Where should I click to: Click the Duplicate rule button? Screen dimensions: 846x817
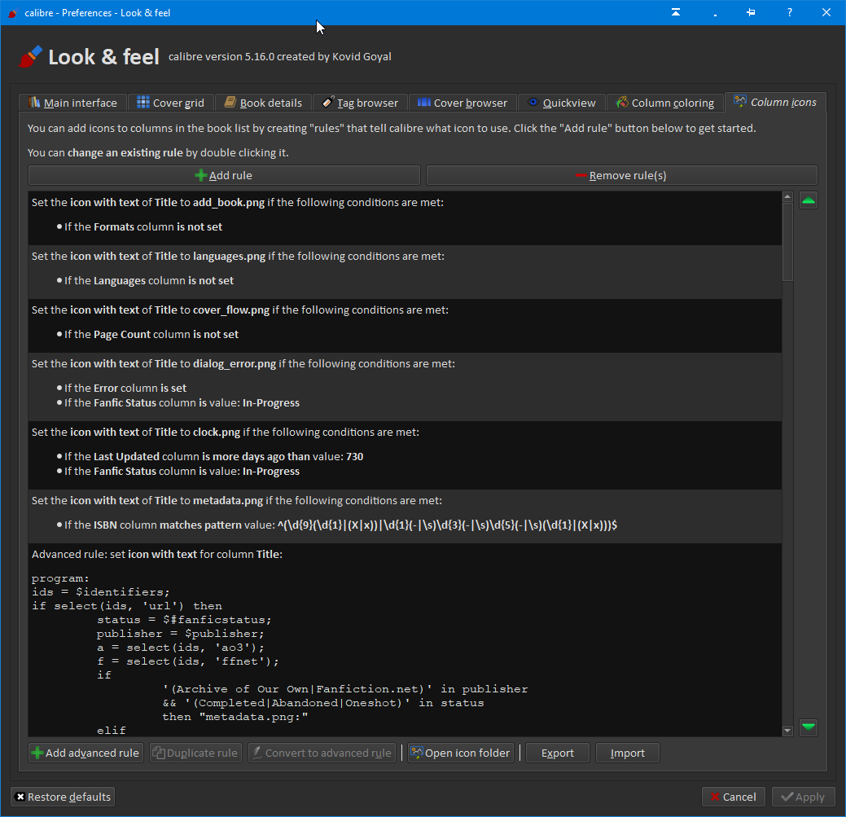pyautogui.click(x=195, y=753)
